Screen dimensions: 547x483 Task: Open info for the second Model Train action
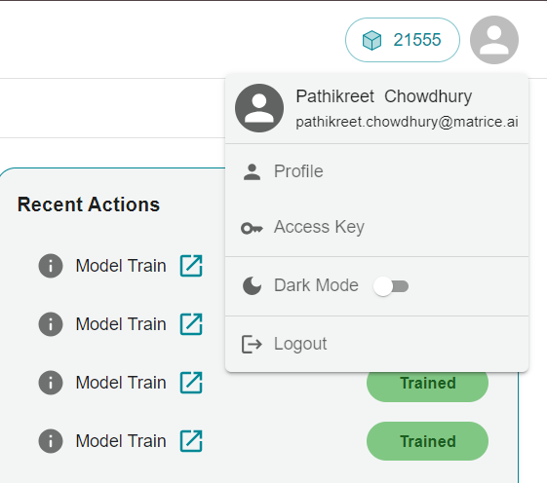51,324
